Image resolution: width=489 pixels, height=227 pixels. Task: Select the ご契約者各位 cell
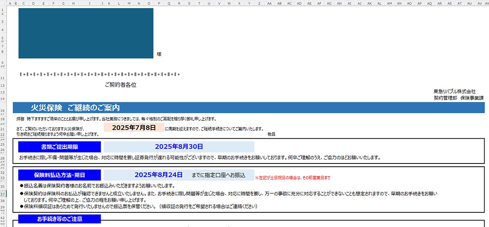pyautogui.click(x=120, y=85)
